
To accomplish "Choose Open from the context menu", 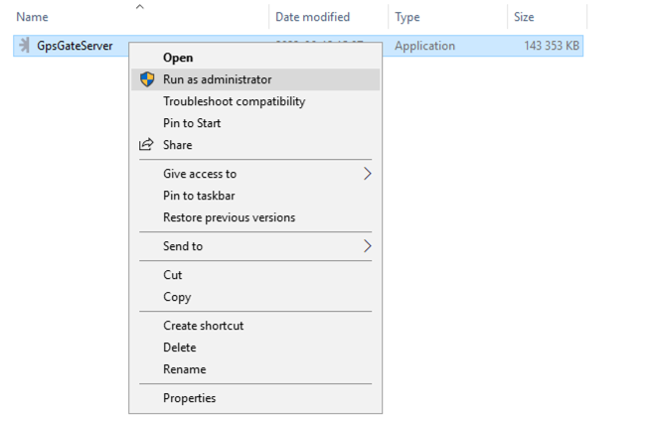I will tap(255, 58).
